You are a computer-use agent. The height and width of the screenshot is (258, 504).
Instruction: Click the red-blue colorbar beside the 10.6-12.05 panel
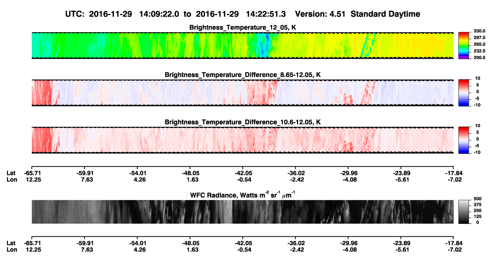pyautogui.click(x=464, y=140)
